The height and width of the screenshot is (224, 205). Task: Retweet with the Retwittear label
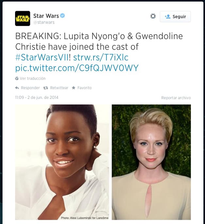(x=59, y=88)
